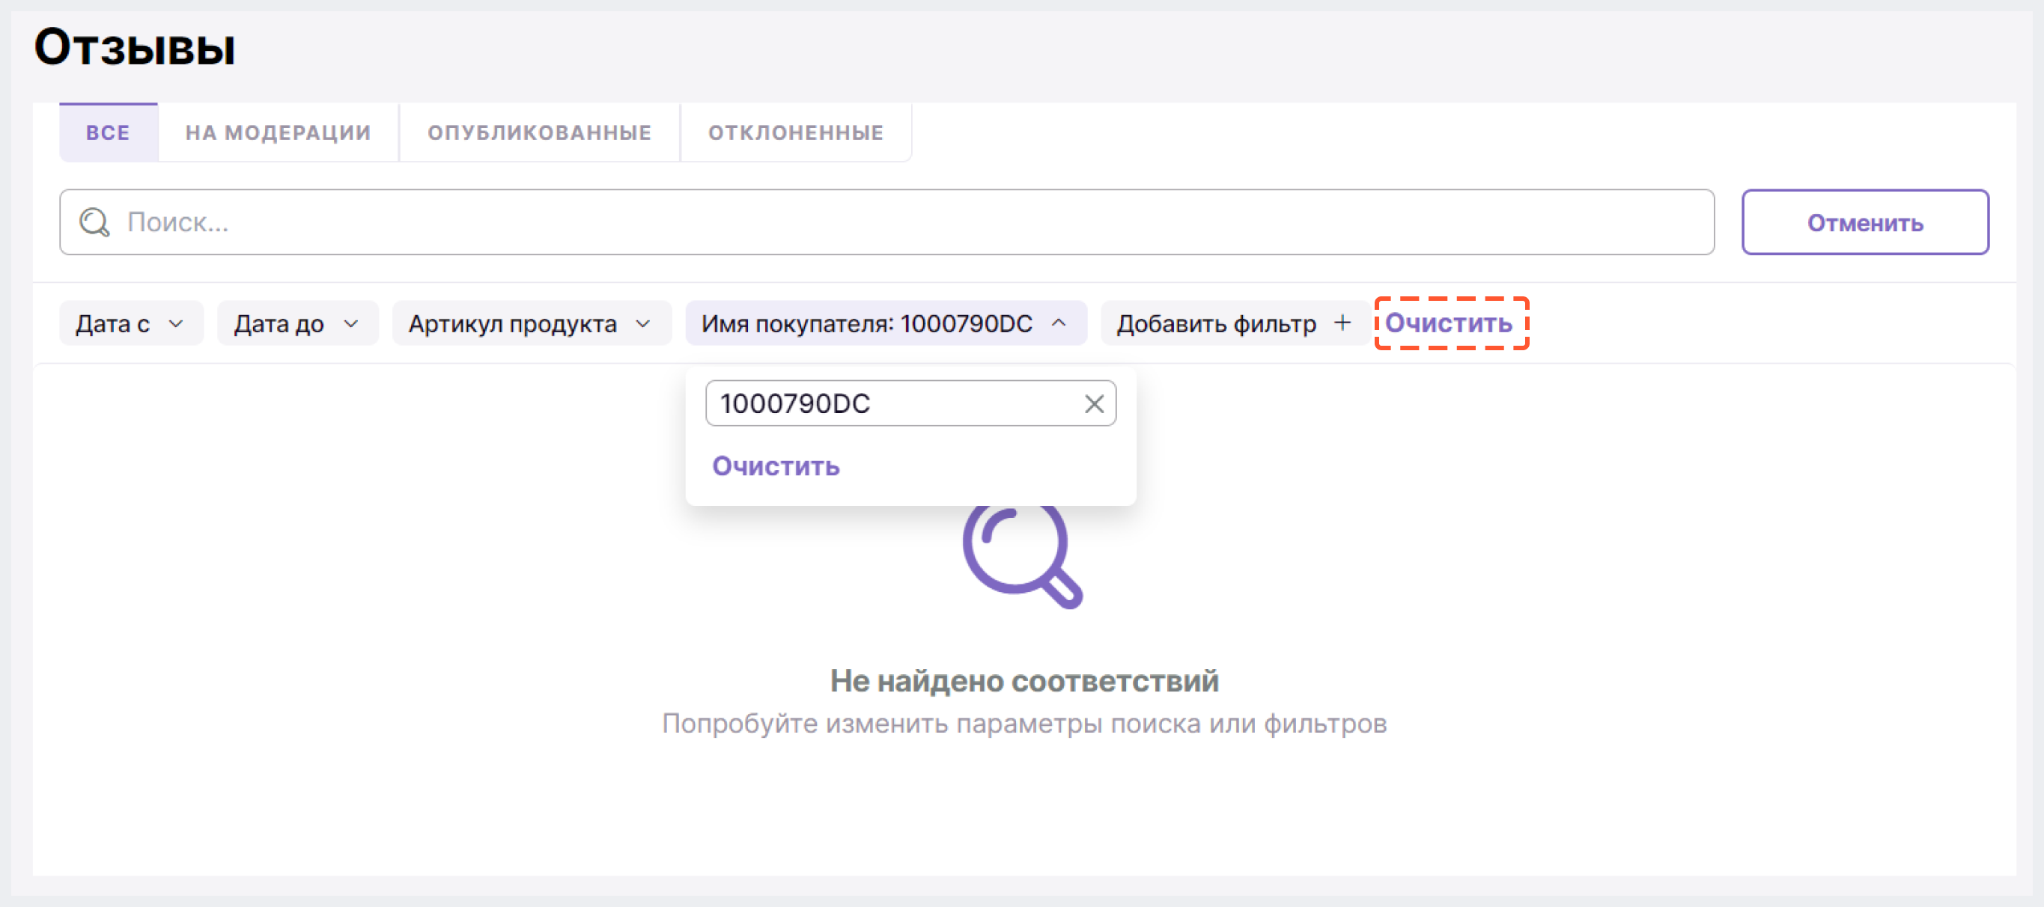Screen dimensions: 2044x907
Task: Click the up chevron on Имя покупателя filter
Action: pos(1059,323)
